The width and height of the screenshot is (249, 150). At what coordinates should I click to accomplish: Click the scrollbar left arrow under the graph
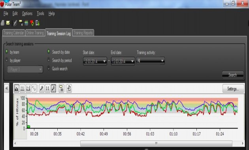[x=15, y=143]
